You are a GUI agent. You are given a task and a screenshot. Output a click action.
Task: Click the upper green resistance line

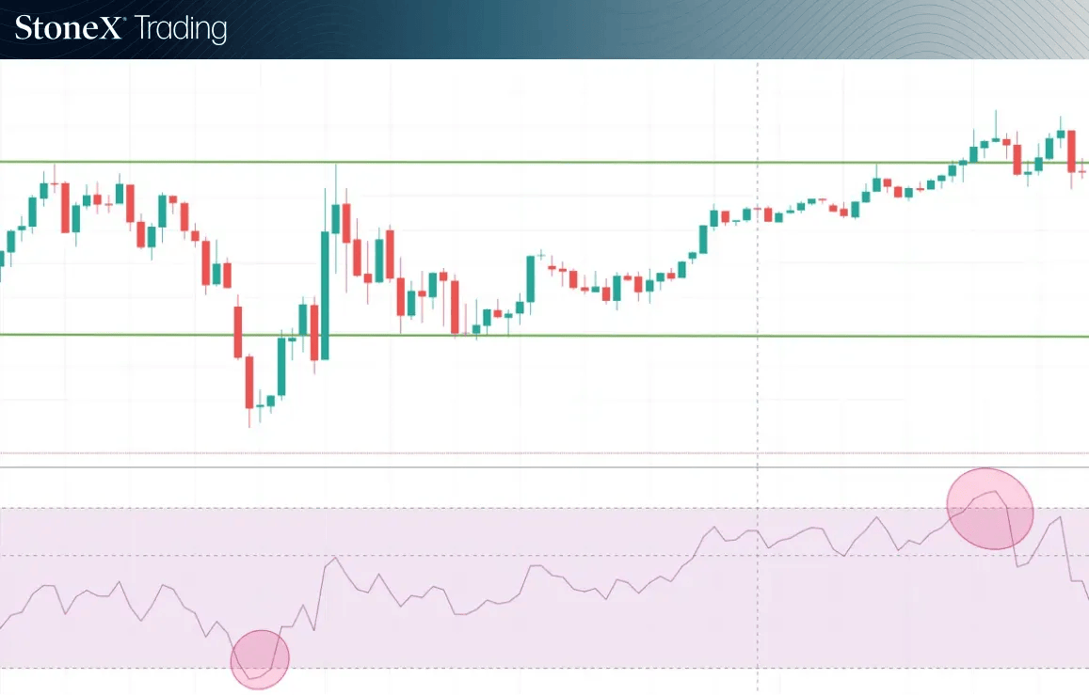(544, 163)
